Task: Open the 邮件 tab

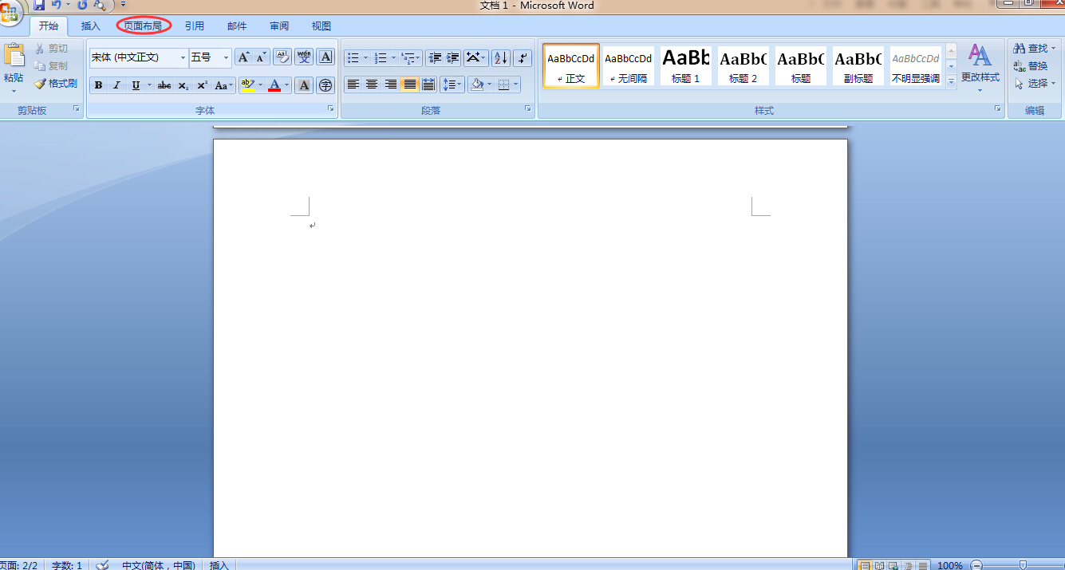Action: pos(237,26)
